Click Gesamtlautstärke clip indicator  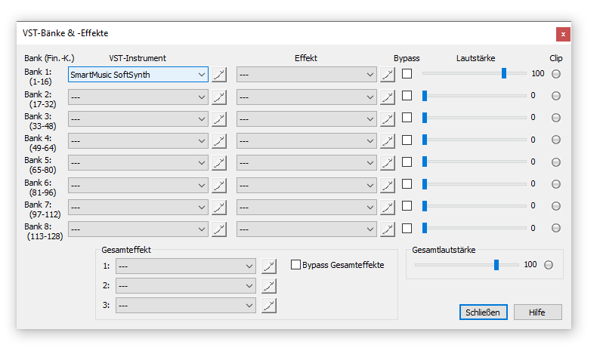pyautogui.click(x=549, y=265)
